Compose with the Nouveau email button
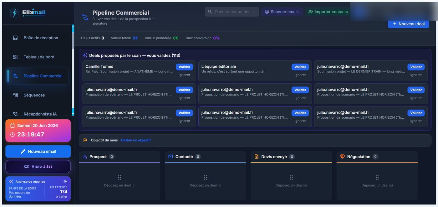Screen dimensions: 438x207 tap(38, 151)
